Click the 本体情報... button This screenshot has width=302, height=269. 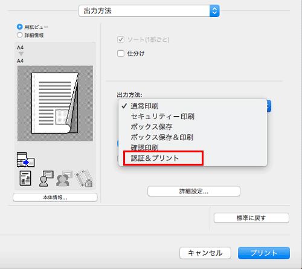coord(55,197)
